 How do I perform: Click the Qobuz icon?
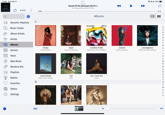coord(5,89)
